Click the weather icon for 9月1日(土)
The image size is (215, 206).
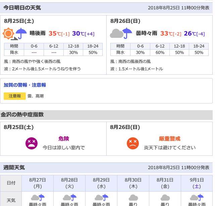click(197, 197)
